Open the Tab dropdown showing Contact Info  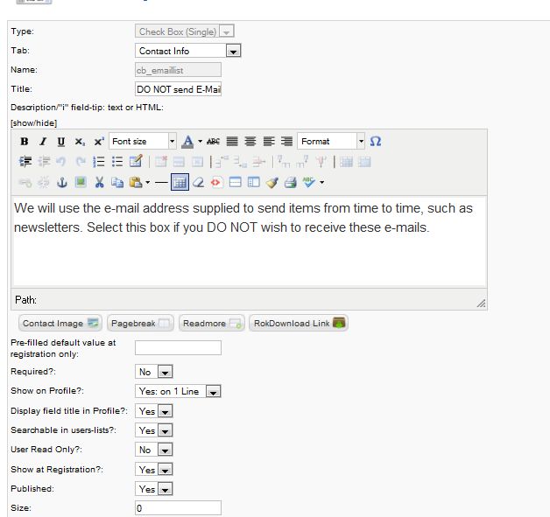coord(187,51)
